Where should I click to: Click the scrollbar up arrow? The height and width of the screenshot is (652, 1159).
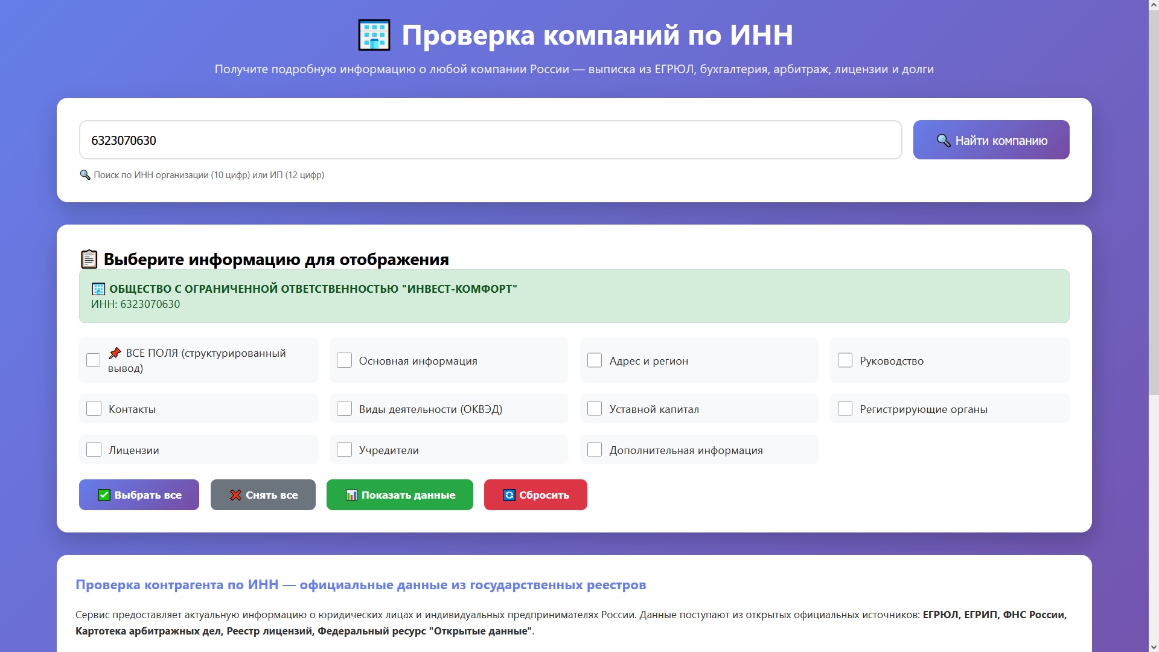click(x=1154, y=5)
